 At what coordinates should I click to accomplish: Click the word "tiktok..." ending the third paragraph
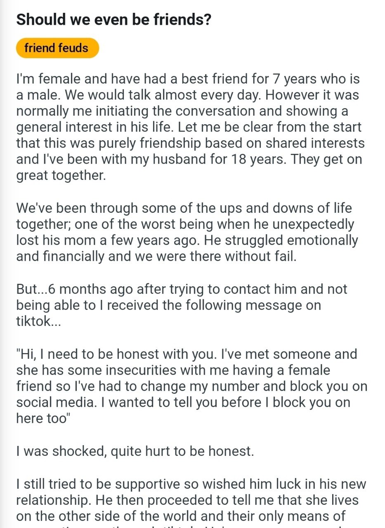point(39,322)
